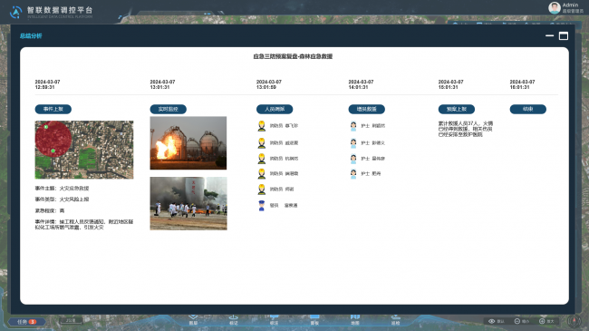The image size is (589, 331).
Task: Open the rescue workers smoke photo
Action: click(188, 203)
